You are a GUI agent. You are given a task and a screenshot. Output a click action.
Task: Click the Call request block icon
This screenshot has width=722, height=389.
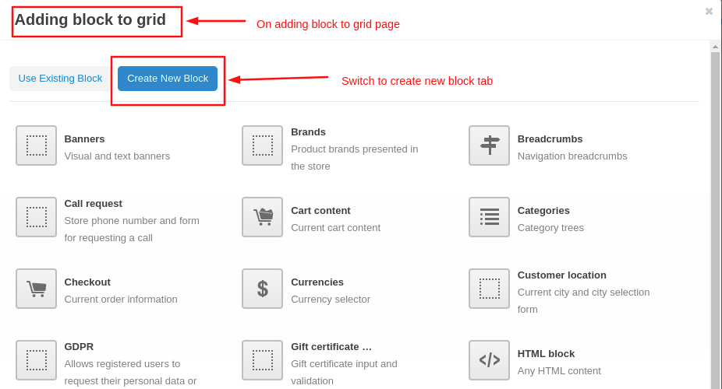click(x=36, y=217)
